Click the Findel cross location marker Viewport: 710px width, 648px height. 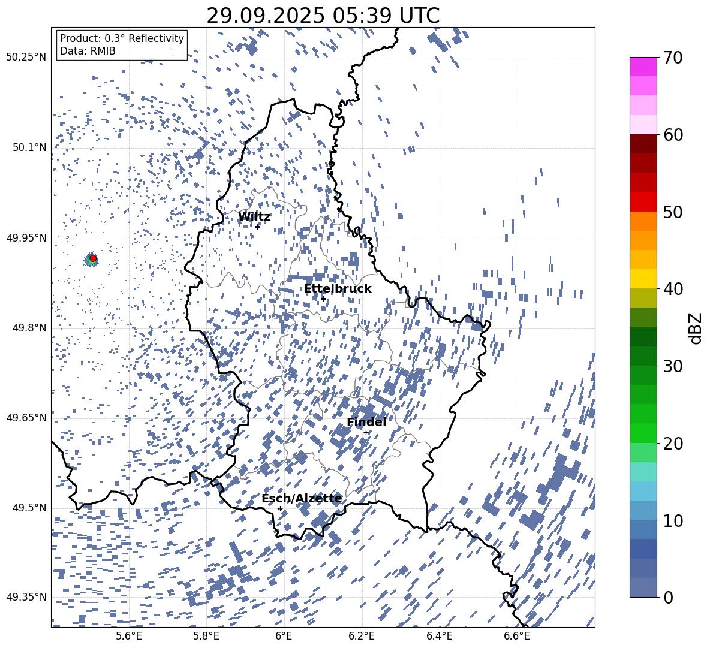[x=366, y=433]
